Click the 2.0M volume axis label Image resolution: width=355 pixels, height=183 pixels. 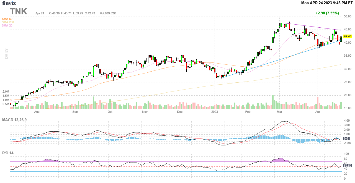[x=6, y=91]
